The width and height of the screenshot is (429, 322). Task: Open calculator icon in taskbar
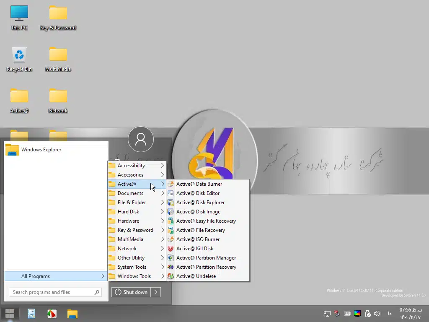(31, 314)
